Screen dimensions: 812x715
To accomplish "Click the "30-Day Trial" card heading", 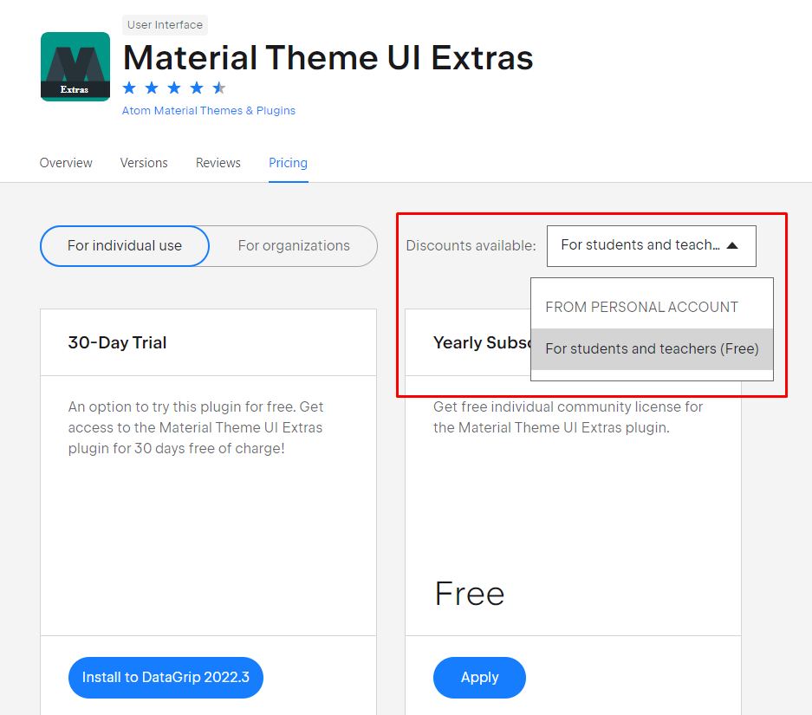I will (x=117, y=341).
